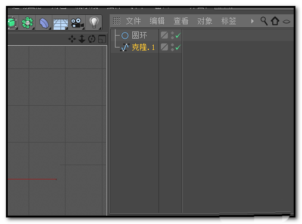Open the 对象 menu in Object Manager

pos(205,21)
